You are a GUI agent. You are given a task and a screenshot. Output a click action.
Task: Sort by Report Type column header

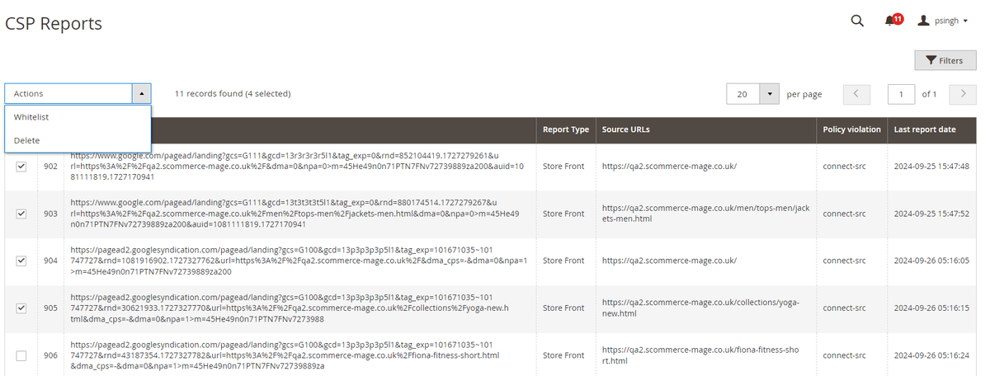[566, 129]
